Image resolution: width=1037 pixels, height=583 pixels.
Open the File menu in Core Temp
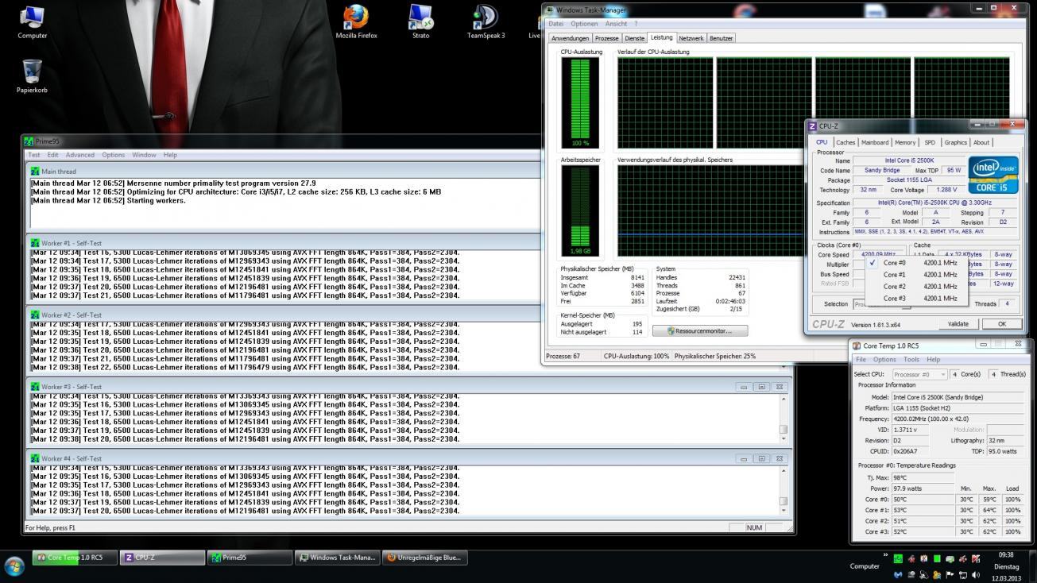tap(861, 360)
